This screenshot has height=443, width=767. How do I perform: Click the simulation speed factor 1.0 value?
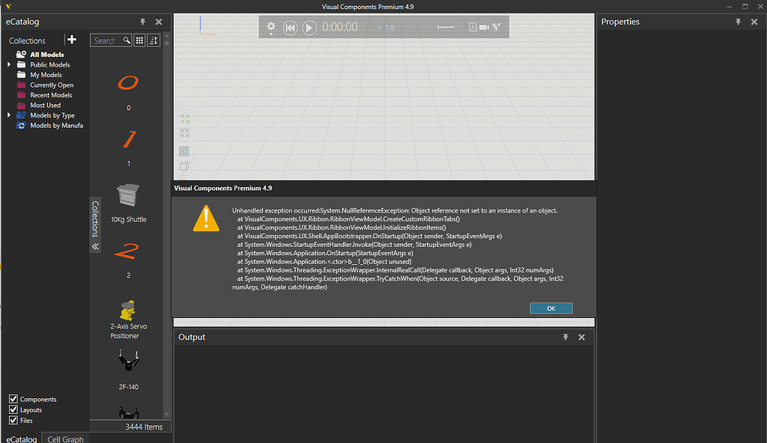pyautogui.click(x=389, y=28)
